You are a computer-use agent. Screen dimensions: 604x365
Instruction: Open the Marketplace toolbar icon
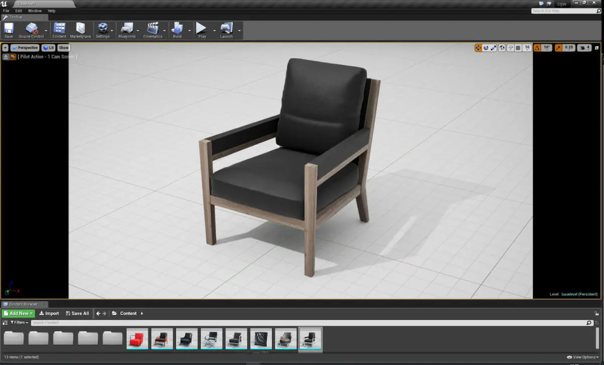tap(81, 30)
